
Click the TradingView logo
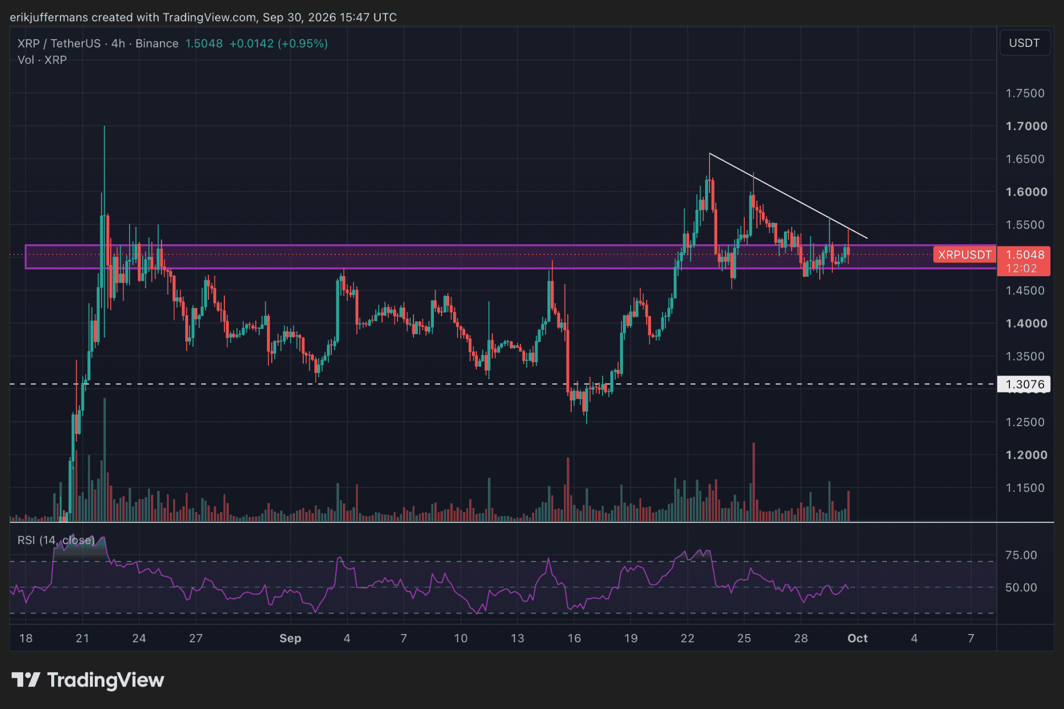pyautogui.click(x=88, y=680)
